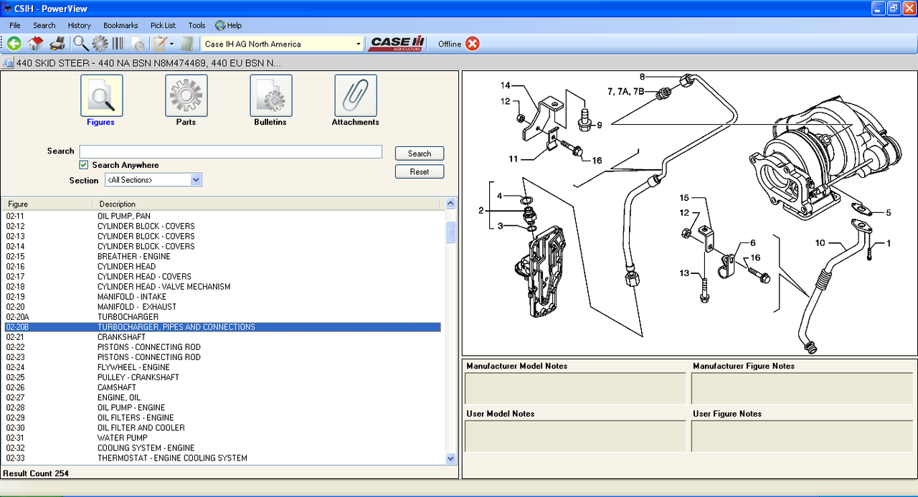Select figure 02-31 WATER PUMP

tap(222, 437)
